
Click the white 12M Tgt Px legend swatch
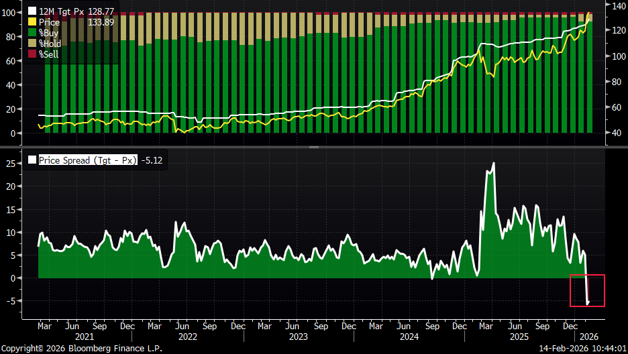(x=32, y=11)
